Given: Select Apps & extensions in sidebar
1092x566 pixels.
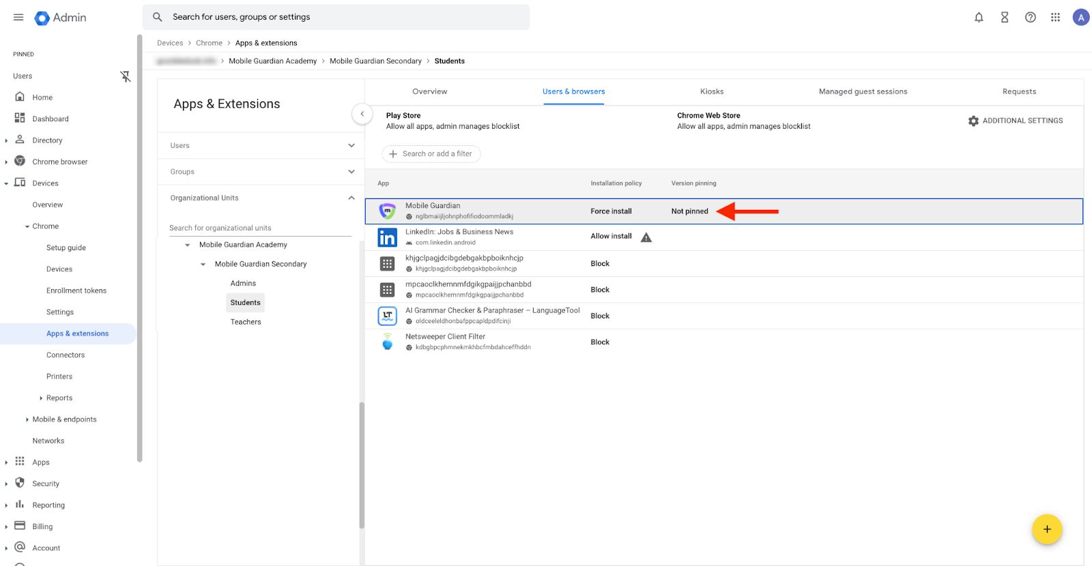Looking at the screenshot, I should 68,333.
